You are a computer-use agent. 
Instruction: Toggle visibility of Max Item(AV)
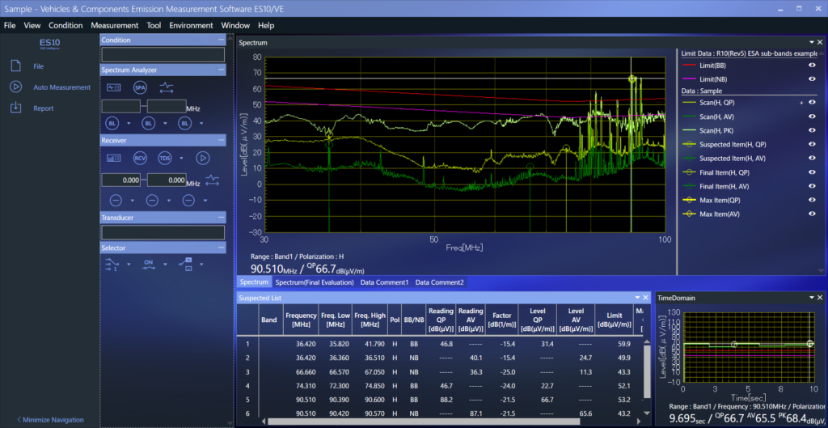812,214
